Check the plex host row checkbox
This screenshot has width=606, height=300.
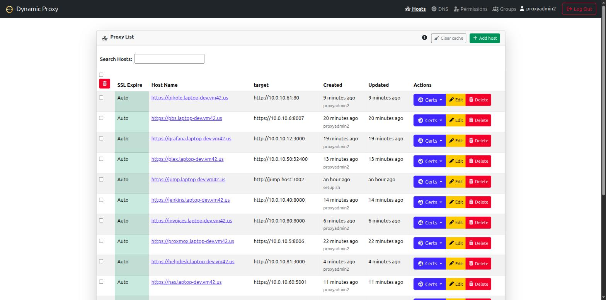(x=101, y=159)
